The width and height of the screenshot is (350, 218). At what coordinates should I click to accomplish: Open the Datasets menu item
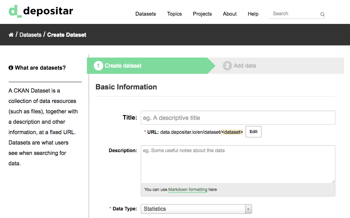(x=146, y=14)
